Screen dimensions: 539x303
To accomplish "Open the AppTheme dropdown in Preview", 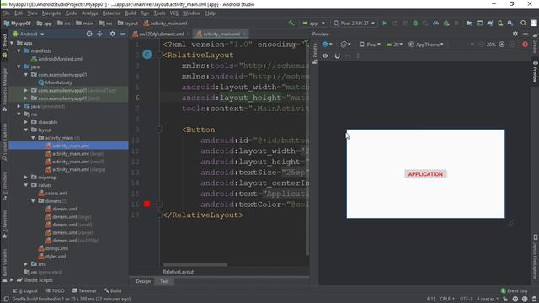I will pos(426,45).
